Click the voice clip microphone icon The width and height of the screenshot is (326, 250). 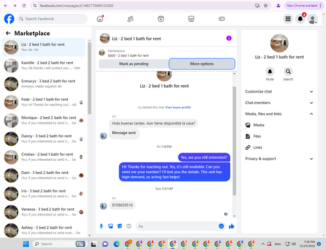(101, 227)
